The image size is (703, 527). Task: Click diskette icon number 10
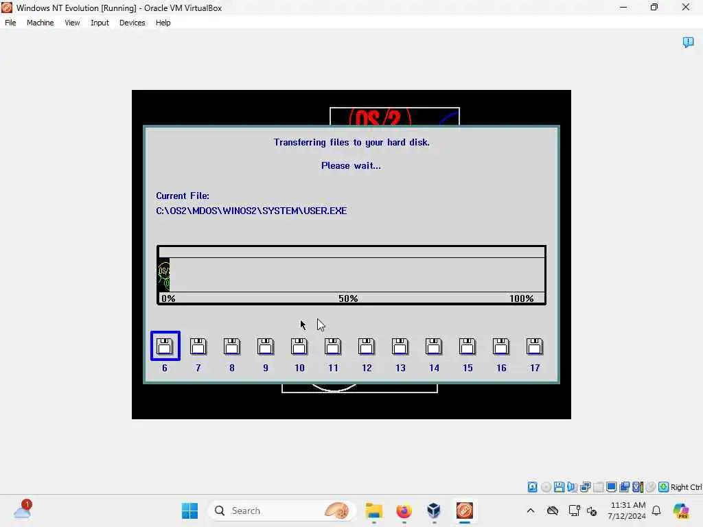point(299,347)
